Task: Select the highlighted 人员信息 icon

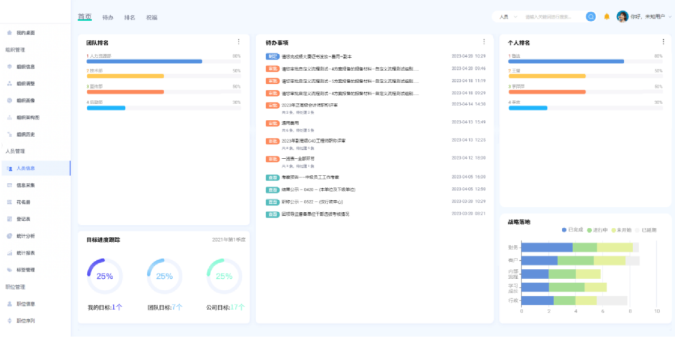Action: click(x=9, y=168)
